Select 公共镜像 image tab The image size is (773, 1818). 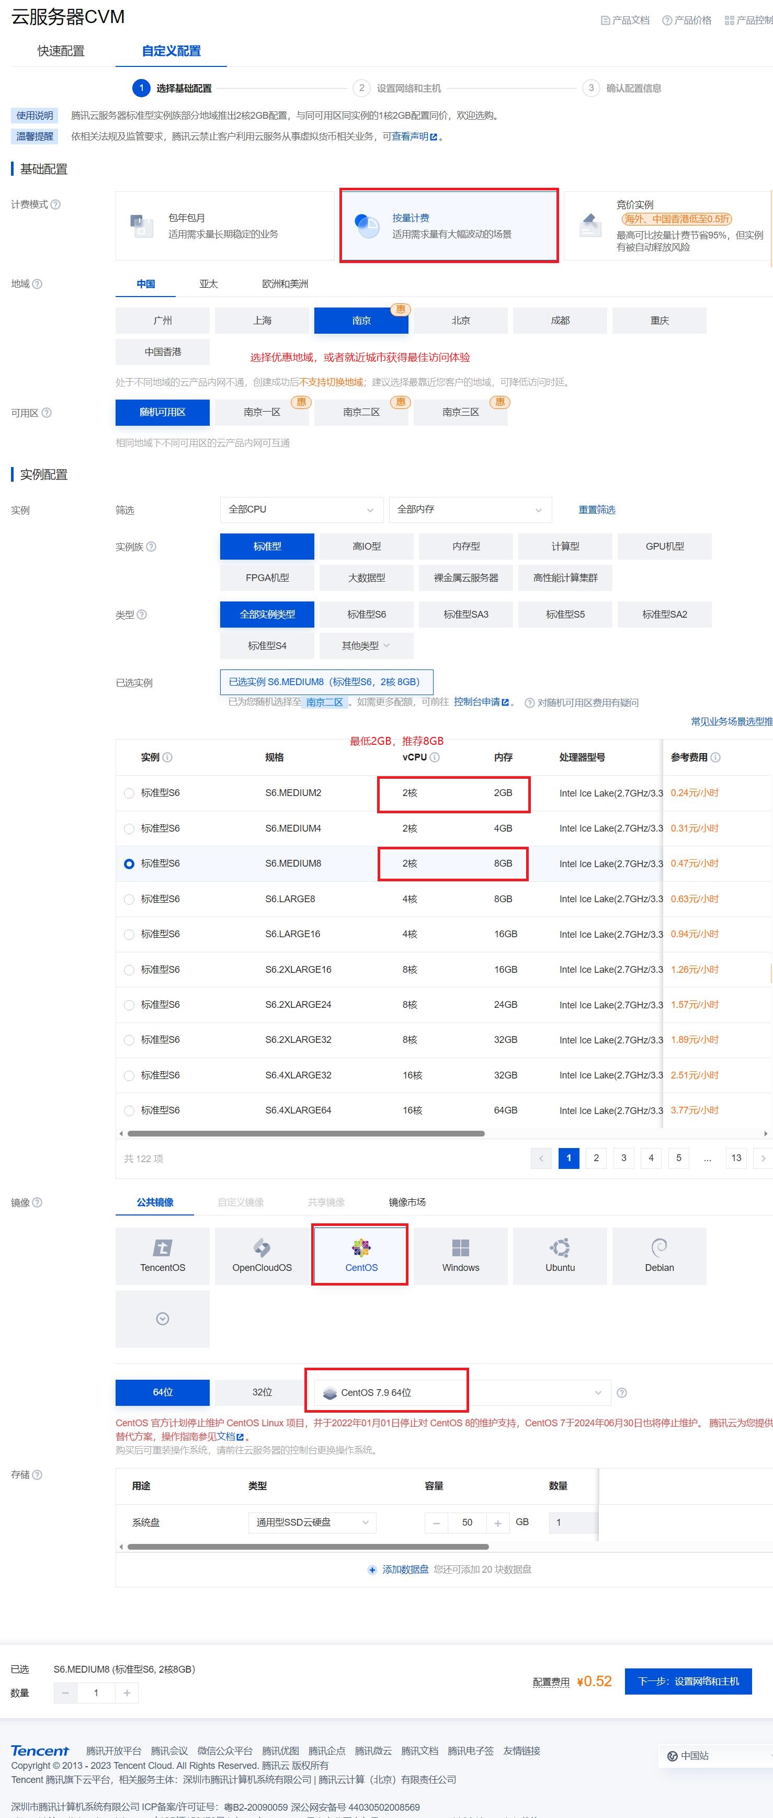tap(155, 1202)
